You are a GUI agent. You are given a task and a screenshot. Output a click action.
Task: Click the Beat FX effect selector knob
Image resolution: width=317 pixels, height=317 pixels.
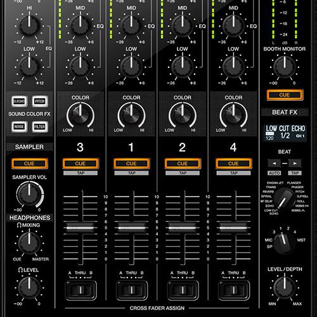coord(285,199)
